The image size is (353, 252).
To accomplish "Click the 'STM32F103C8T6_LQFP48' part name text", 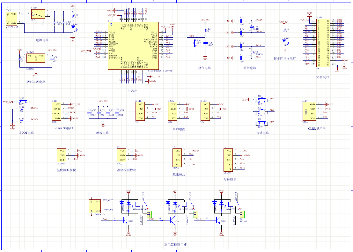I will point(160,71).
